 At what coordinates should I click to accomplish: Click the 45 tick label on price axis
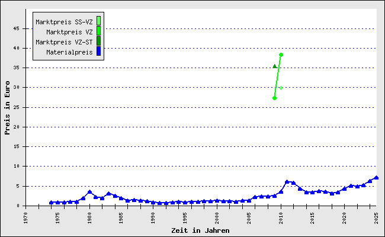[16, 28]
